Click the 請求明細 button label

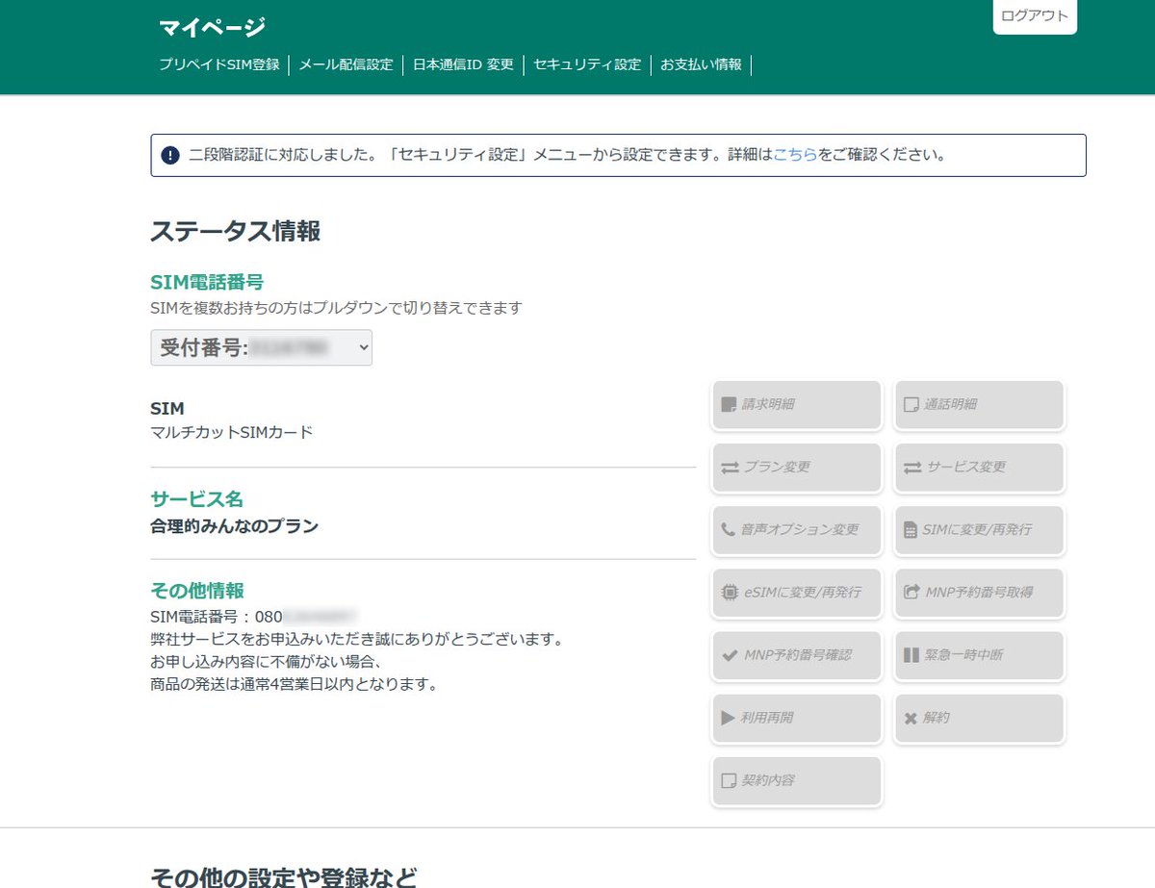coord(768,405)
